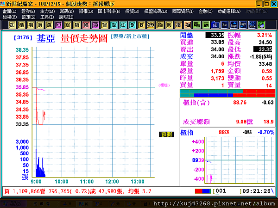Open the 操盤密碼(D) menu
The width and height of the screenshot is (278, 208).
[156, 11]
